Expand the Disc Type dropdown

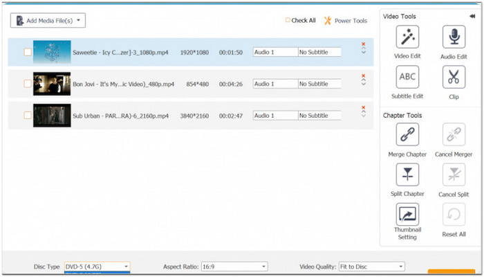coord(97,267)
